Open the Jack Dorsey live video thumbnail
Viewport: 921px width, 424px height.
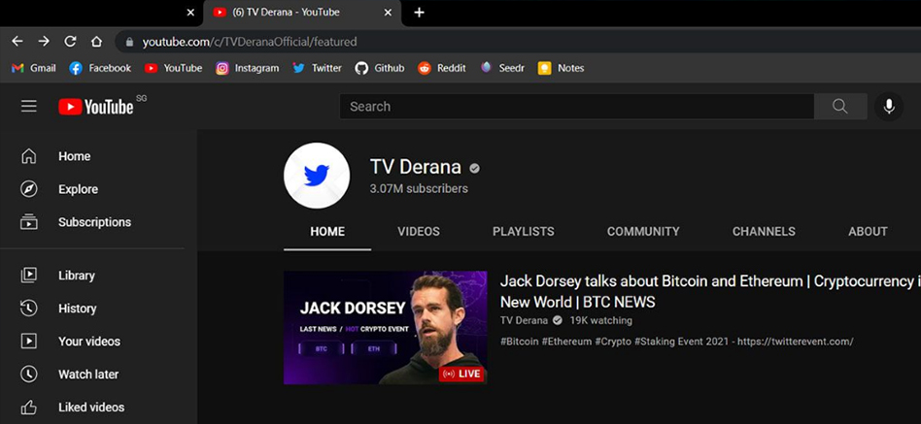pyautogui.click(x=386, y=327)
